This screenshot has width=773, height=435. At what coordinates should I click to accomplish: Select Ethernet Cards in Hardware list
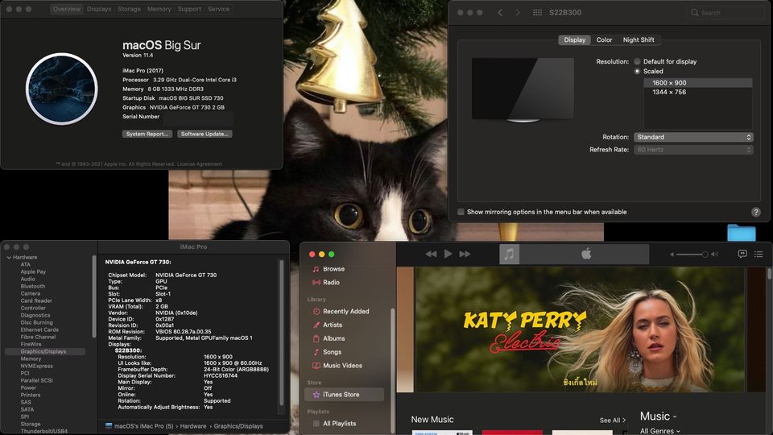[x=39, y=330]
